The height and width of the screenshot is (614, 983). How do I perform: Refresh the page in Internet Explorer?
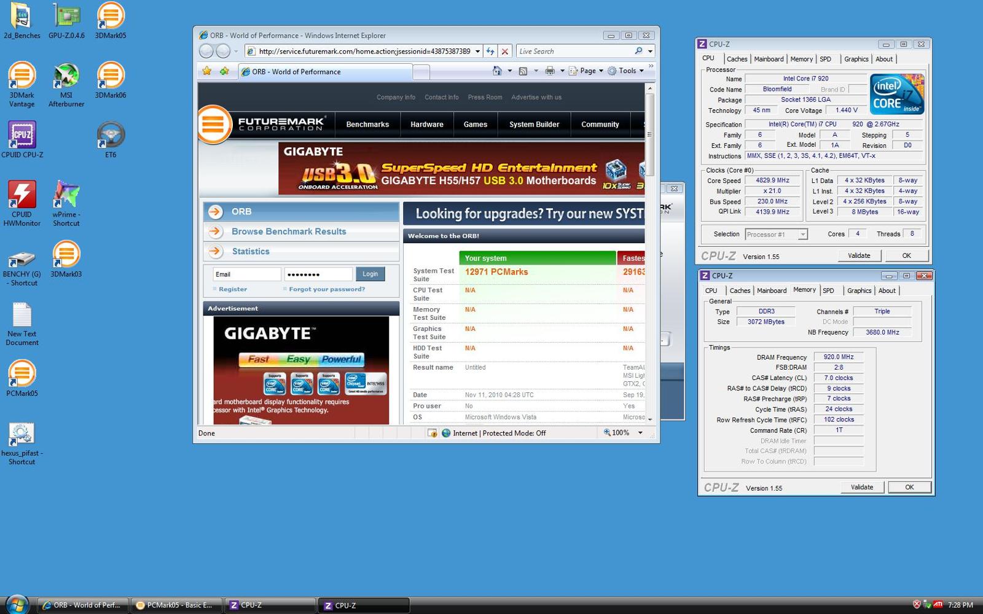pyautogui.click(x=490, y=52)
